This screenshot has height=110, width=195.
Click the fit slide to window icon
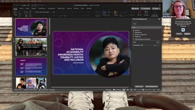coord(158,90)
